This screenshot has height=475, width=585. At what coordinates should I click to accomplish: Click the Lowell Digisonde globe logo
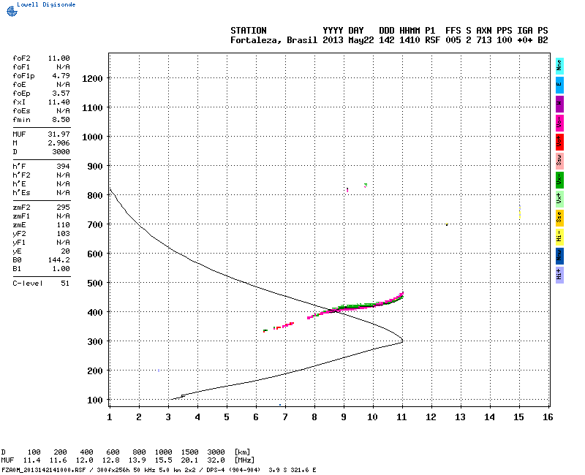coord(12,11)
